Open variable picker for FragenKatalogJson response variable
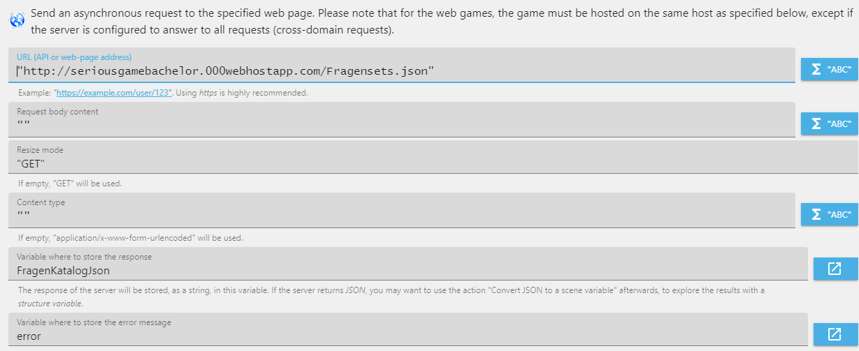This screenshot has height=351, width=859. click(835, 269)
